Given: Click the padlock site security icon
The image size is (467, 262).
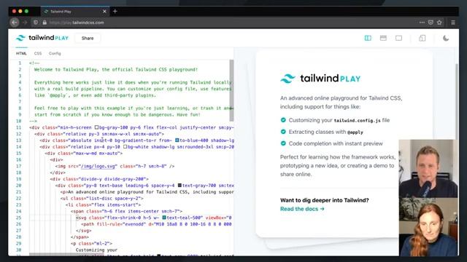Looking at the screenshot, I should 45,23.
